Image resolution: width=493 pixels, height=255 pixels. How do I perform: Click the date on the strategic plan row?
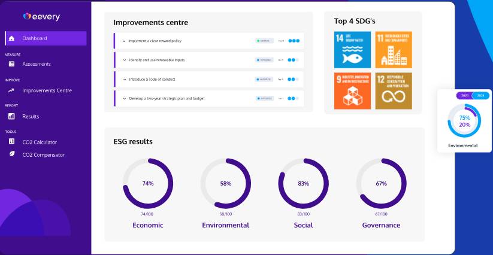click(281, 99)
